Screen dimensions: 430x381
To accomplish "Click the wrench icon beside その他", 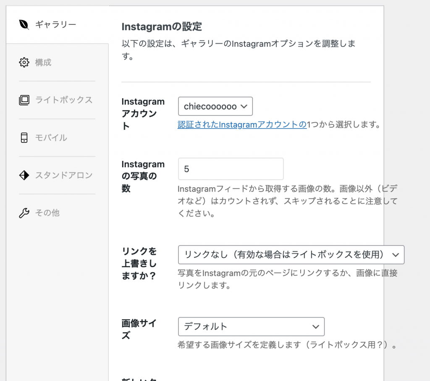I will click(24, 213).
